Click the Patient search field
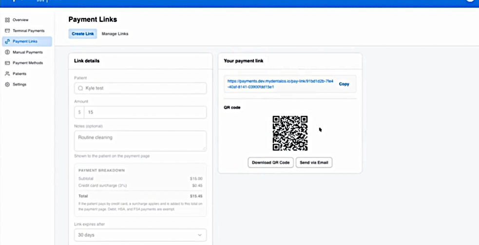The image size is (479, 245). (140, 88)
